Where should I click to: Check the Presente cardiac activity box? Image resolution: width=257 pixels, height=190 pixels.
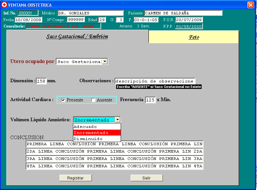point(63,100)
